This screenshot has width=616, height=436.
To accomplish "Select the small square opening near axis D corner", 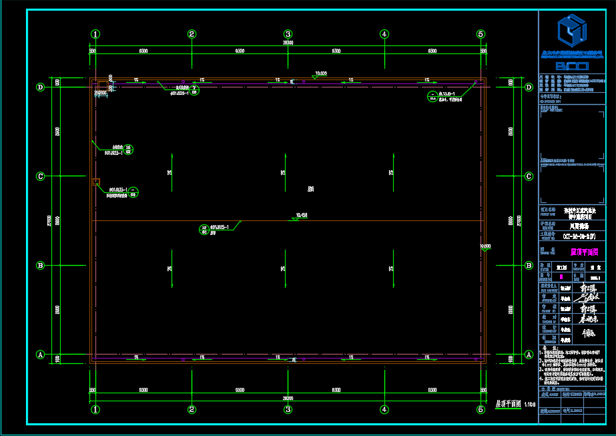I will pyautogui.click(x=103, y=86).
